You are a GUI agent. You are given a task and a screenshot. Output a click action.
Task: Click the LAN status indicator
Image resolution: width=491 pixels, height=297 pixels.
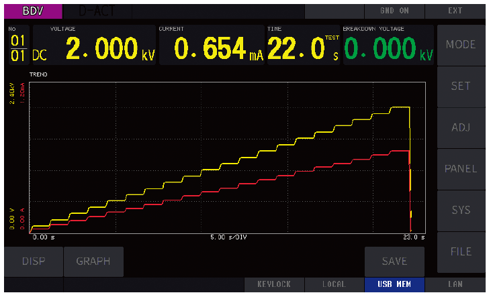click(x=455, y=284)
